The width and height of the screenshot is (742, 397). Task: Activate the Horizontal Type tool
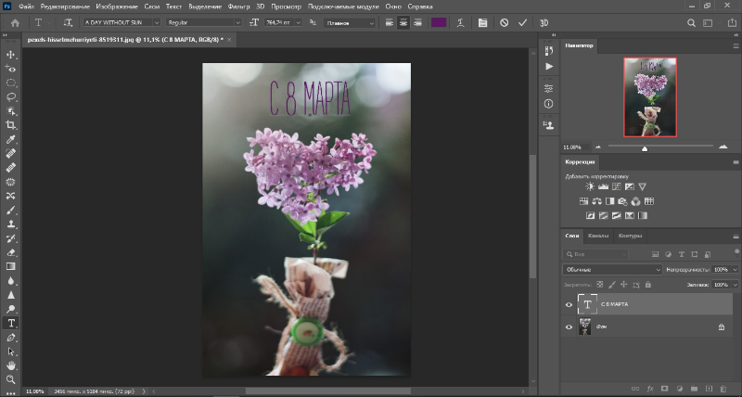pyautogui.click(x=11, y=324)
